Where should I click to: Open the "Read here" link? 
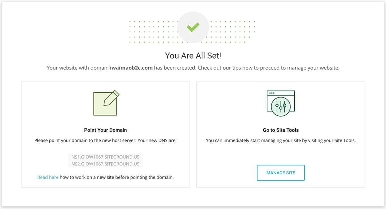(48, 177)
